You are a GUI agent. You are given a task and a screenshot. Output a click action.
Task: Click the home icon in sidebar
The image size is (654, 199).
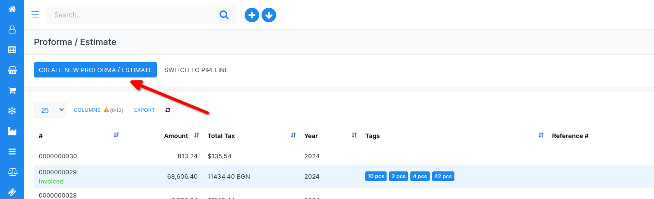tap(12, 9)
